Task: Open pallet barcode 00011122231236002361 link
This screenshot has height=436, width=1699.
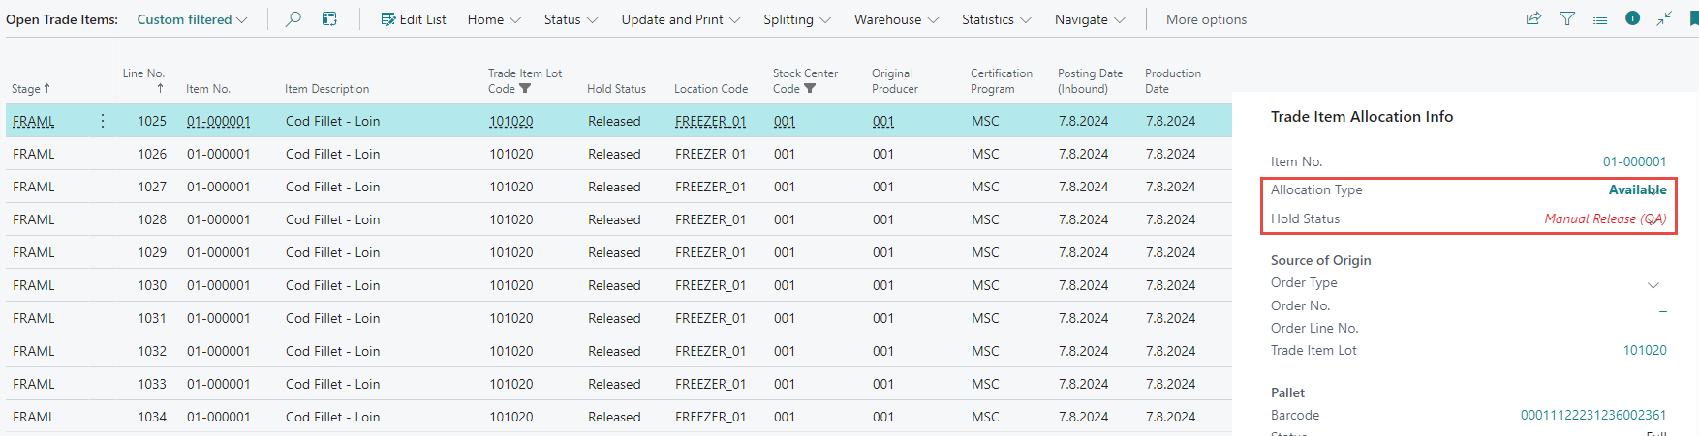Action: pyautogui.click(x=1592, y=415)
